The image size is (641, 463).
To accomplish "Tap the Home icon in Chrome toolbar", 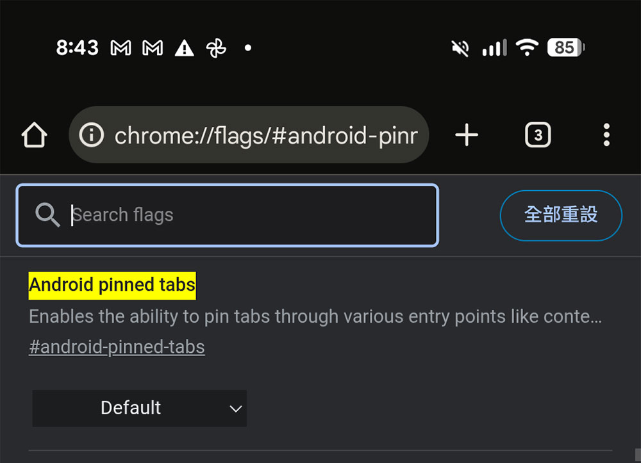I will (34, 134).
